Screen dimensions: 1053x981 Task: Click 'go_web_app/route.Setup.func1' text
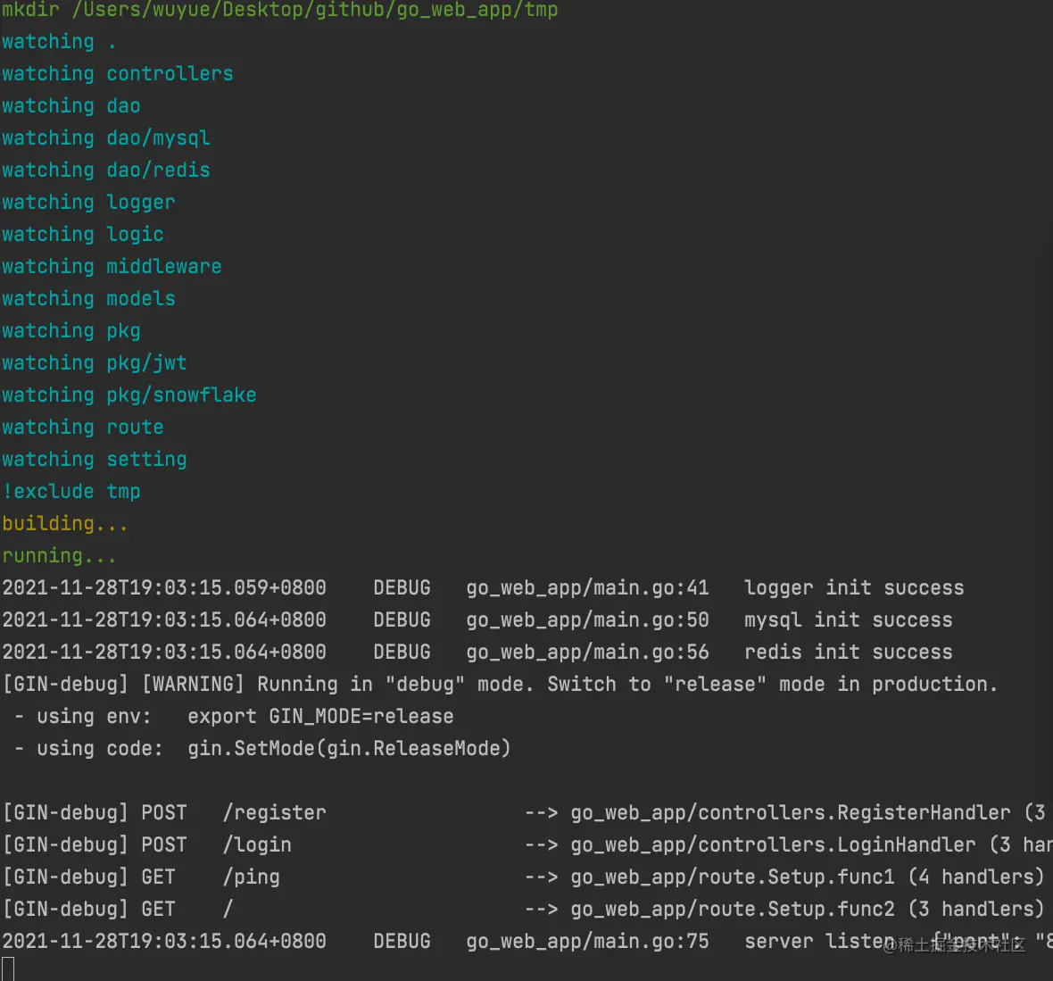click(733, 877)
